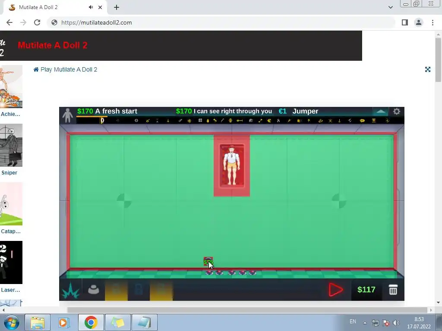Open a new browser tab
The image size is (442, 331).
117,7
